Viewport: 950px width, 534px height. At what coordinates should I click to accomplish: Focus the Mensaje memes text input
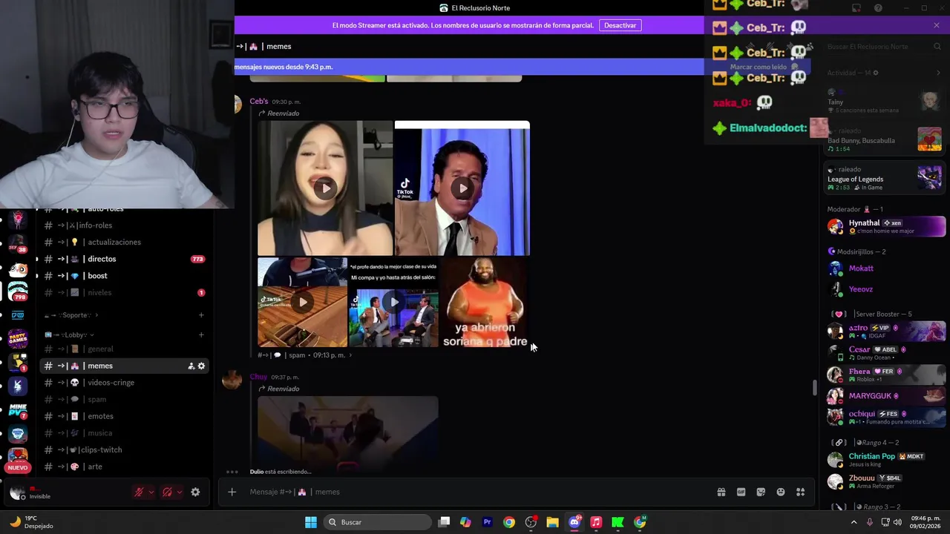pyautogui.click(x=475, y=492)
